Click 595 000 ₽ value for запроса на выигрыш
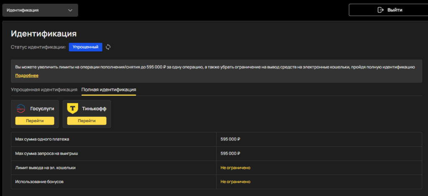This screenshot has width=428, height=196. [230, 153]
